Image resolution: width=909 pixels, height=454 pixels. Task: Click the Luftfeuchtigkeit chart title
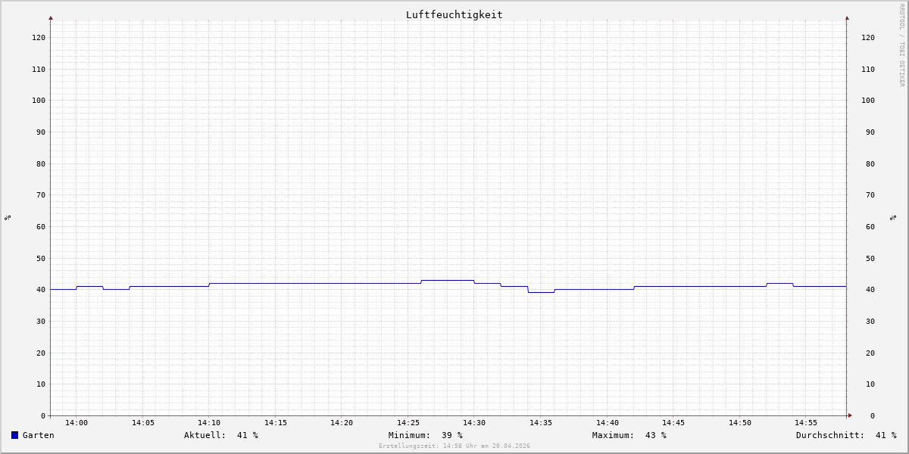[454, 14]
